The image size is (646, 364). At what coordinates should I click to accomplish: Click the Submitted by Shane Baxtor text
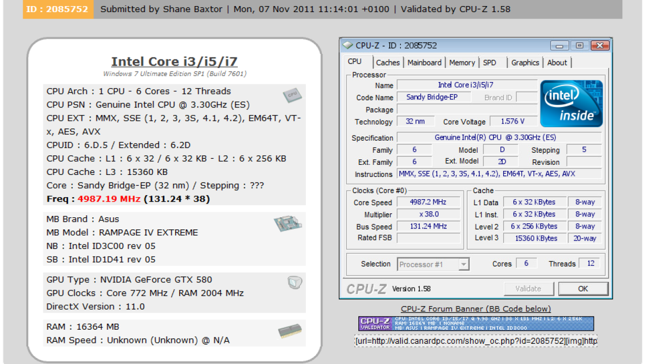pos(160,9)
